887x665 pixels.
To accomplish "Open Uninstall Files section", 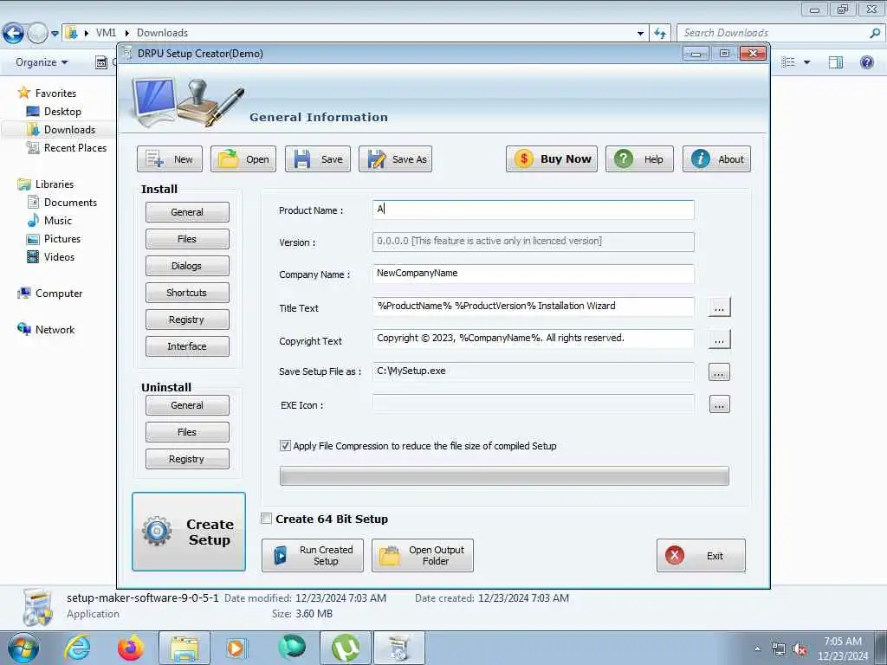I will (187, 432).
